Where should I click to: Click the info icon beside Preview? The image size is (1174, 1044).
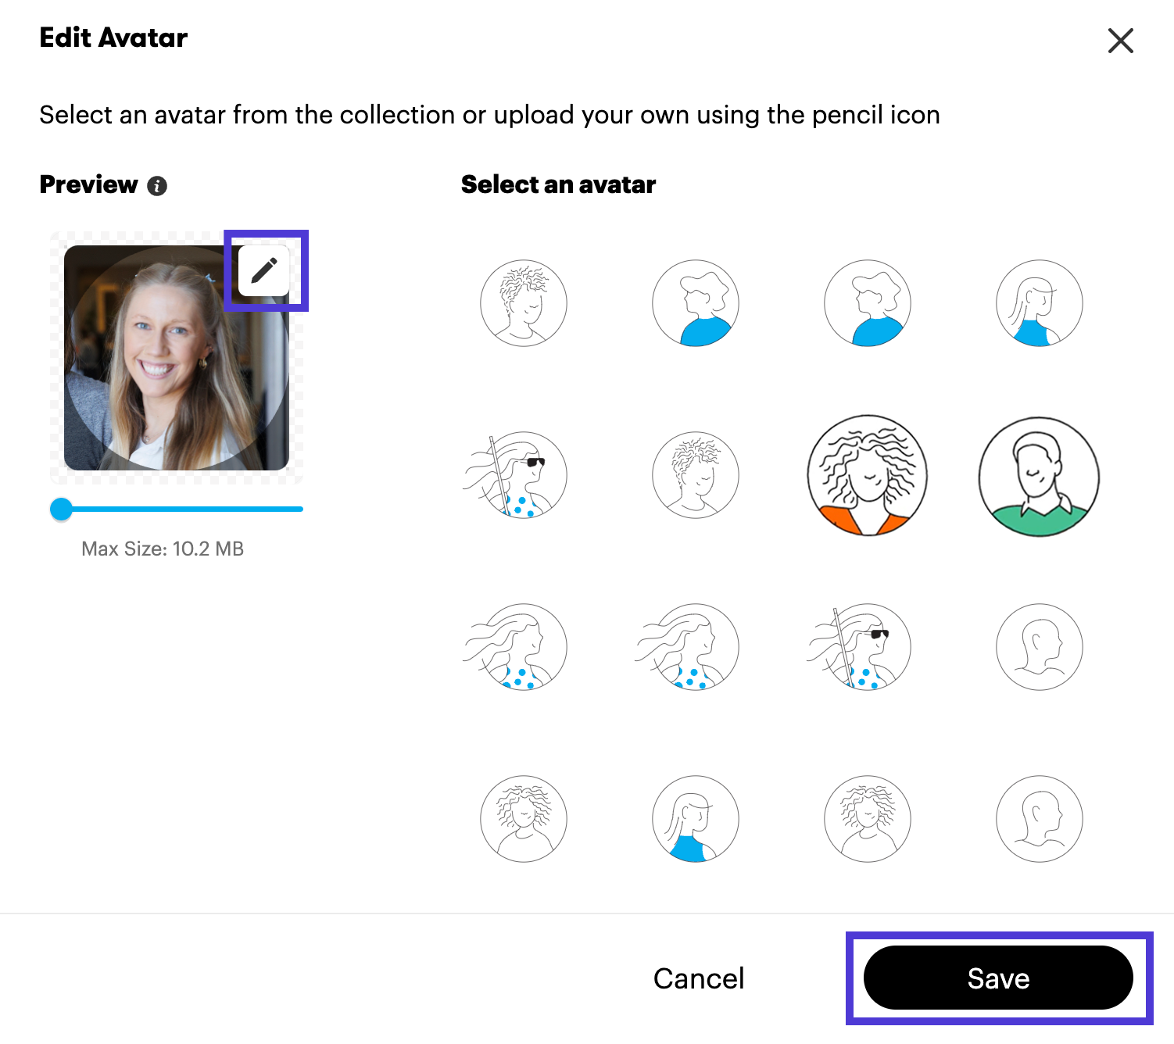click(x=157, y=186)
